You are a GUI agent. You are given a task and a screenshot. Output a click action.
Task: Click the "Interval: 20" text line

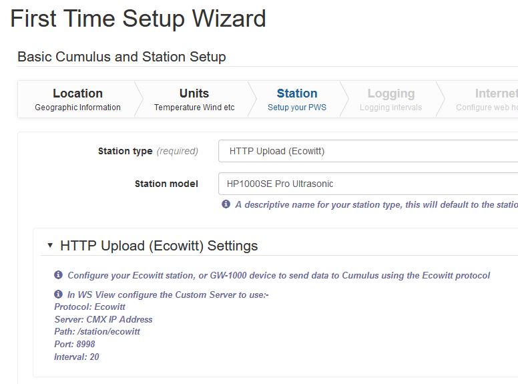tap(77, 357)
